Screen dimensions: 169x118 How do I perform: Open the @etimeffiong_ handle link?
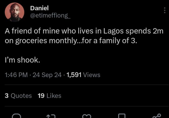tap(50, 16)
